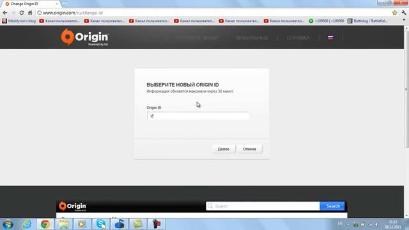Screen dimensions: 409x230
Task: Open the МОБИЛЬНЫХ menu item
Action: (252, 38)
